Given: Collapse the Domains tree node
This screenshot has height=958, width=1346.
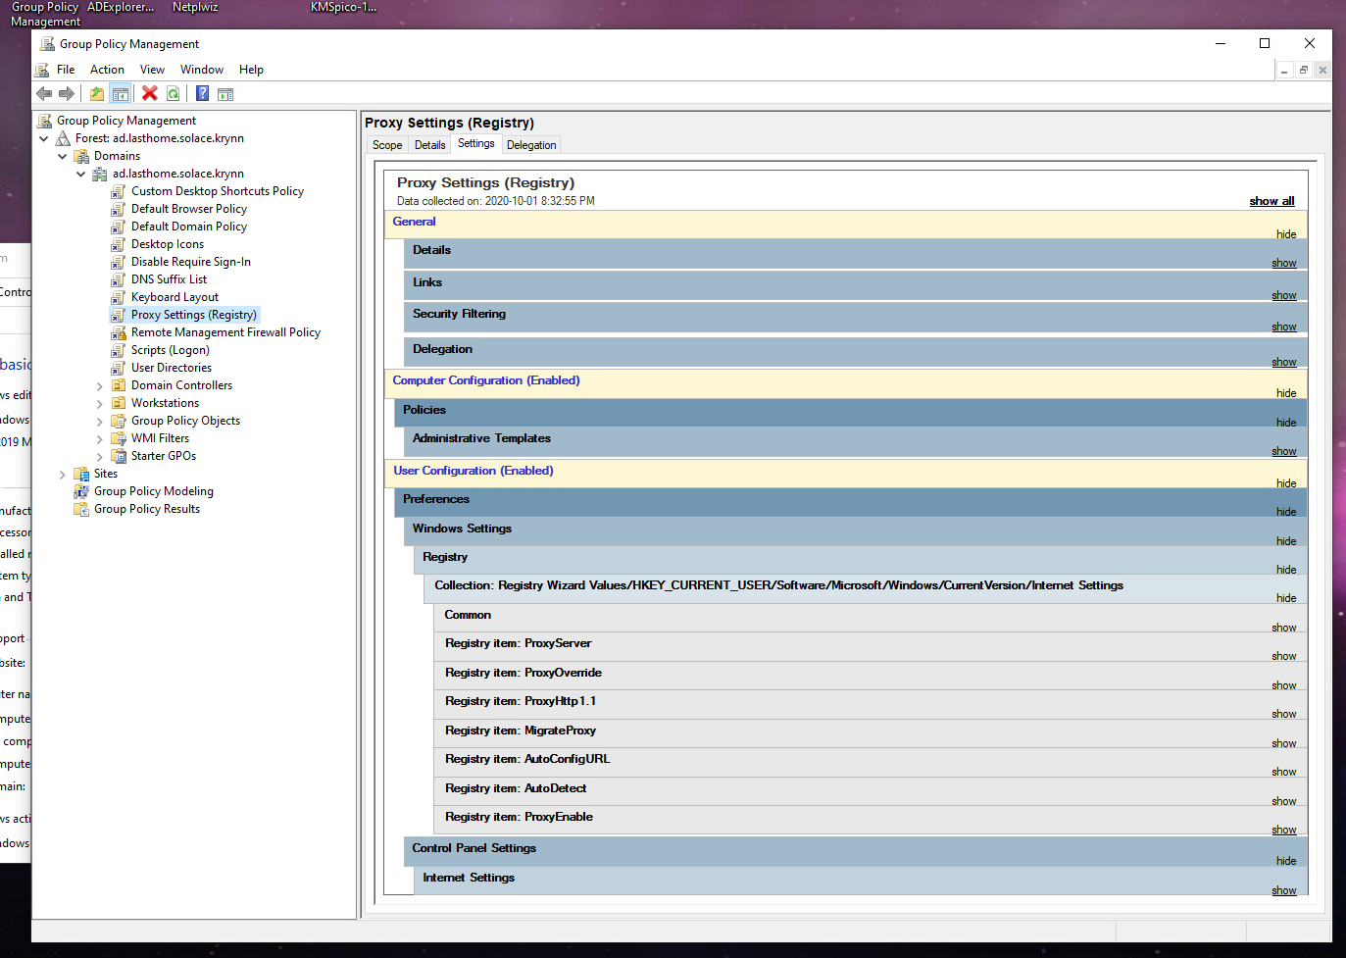Looking at the screenshot, I should click(63, 156).
